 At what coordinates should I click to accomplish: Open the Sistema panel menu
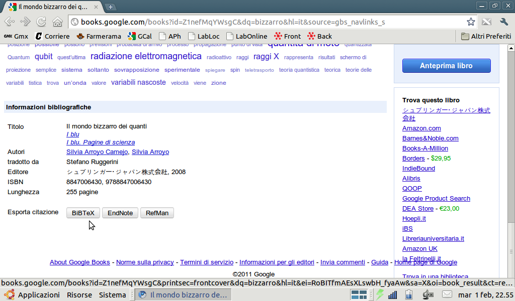coord(112,295)
